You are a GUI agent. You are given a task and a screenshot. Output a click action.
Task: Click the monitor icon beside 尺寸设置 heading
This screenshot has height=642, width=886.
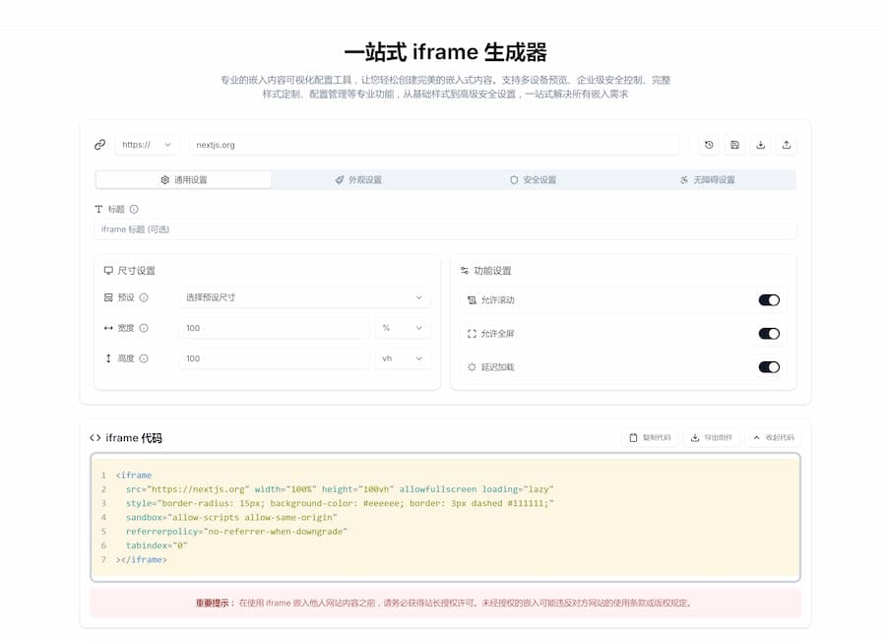(109, 270)
